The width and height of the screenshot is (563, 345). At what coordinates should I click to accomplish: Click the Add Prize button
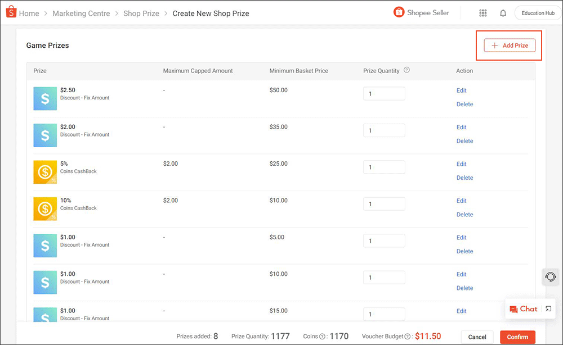click(508, 46)
